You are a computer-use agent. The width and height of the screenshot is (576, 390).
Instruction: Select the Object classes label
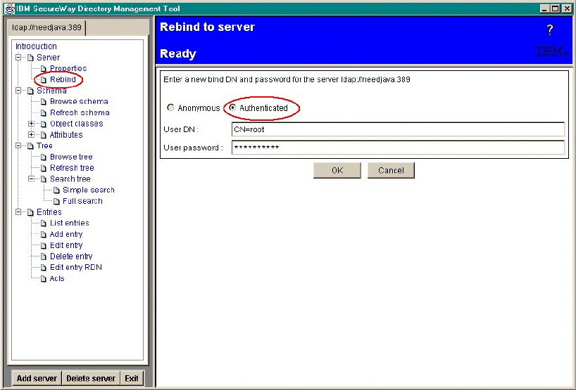tap(77, 124)
